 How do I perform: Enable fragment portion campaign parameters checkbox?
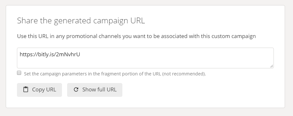tap(19, 73)
